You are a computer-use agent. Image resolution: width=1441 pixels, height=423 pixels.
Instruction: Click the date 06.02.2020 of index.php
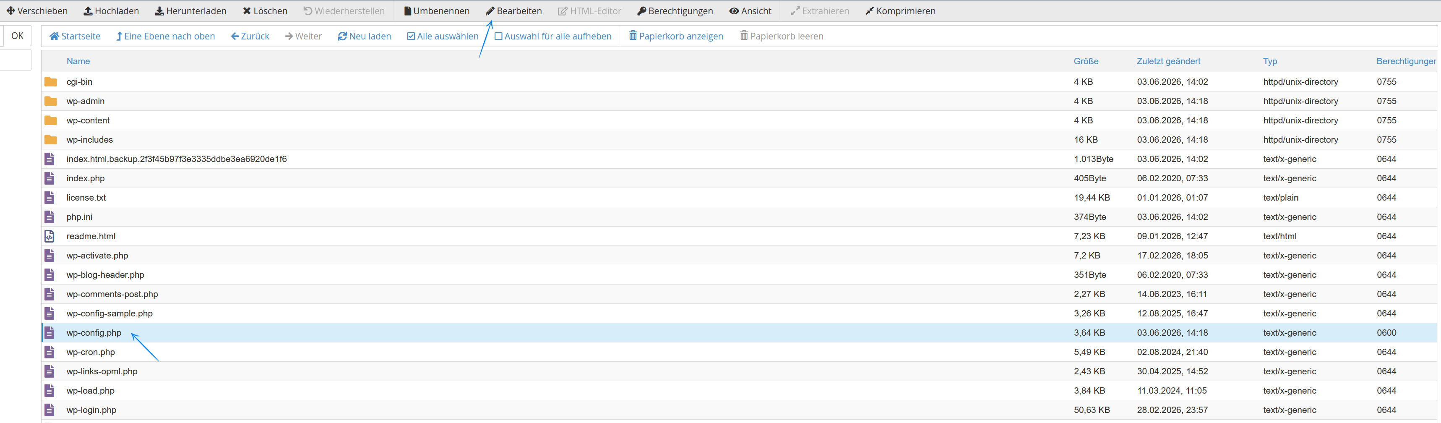pyautogui.click(x=1172, y=178)
